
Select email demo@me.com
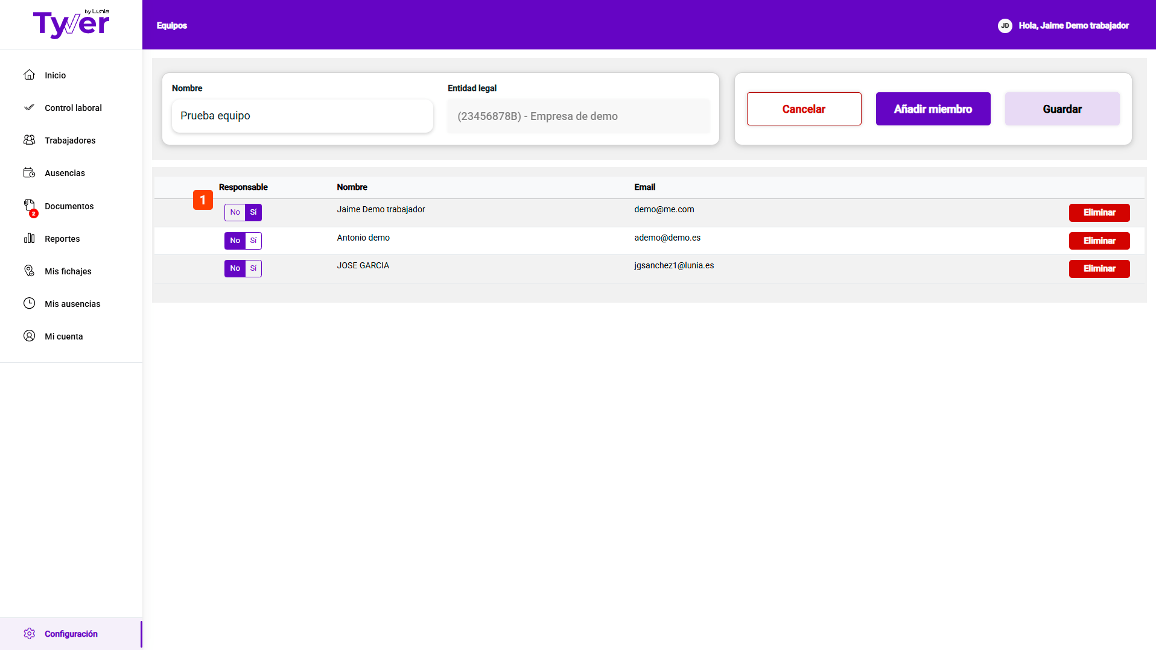[x=664, y=209]
